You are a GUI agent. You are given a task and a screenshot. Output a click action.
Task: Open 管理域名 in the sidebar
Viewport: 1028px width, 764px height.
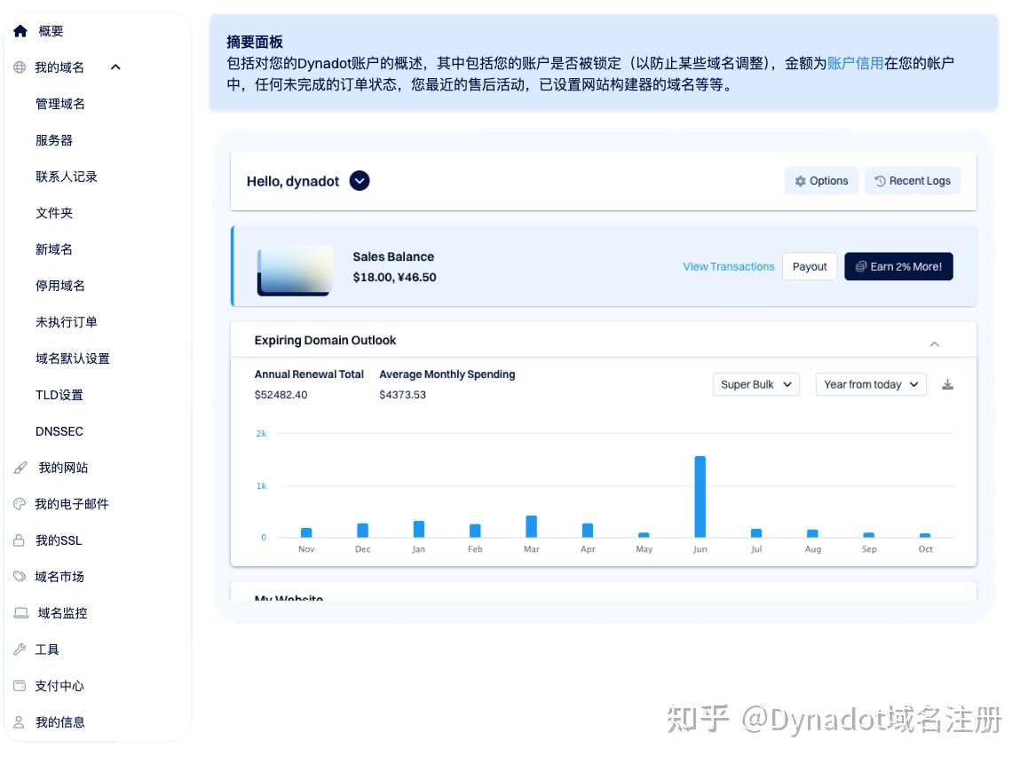point(59,104)
